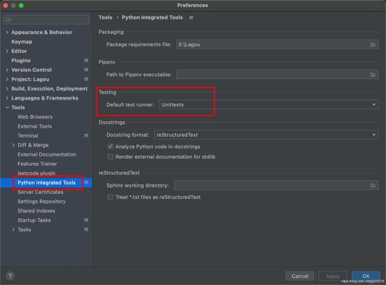Select the Keymap settings page
This screenshot has height=285, width=386.
[x=21, y=42]
